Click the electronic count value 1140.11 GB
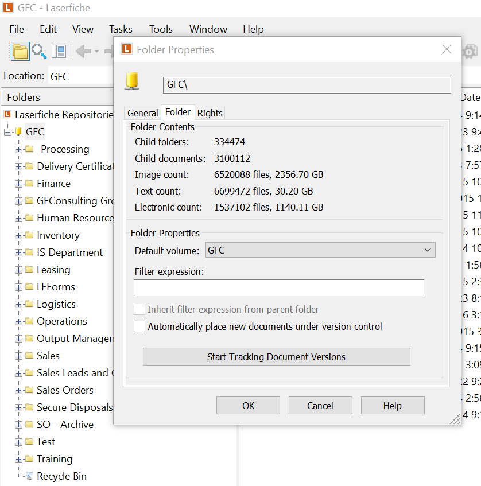 pyautogui.click(x=299, y=207)
